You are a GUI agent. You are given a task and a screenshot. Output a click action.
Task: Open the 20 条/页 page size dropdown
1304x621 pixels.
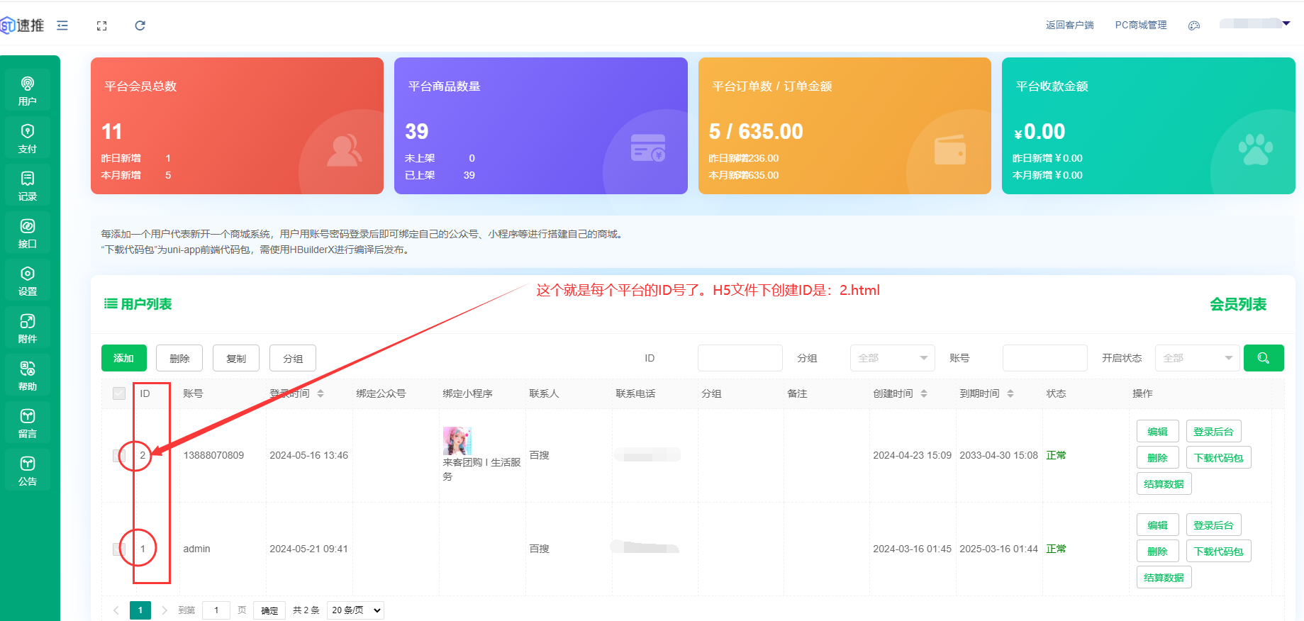(355, 610)
